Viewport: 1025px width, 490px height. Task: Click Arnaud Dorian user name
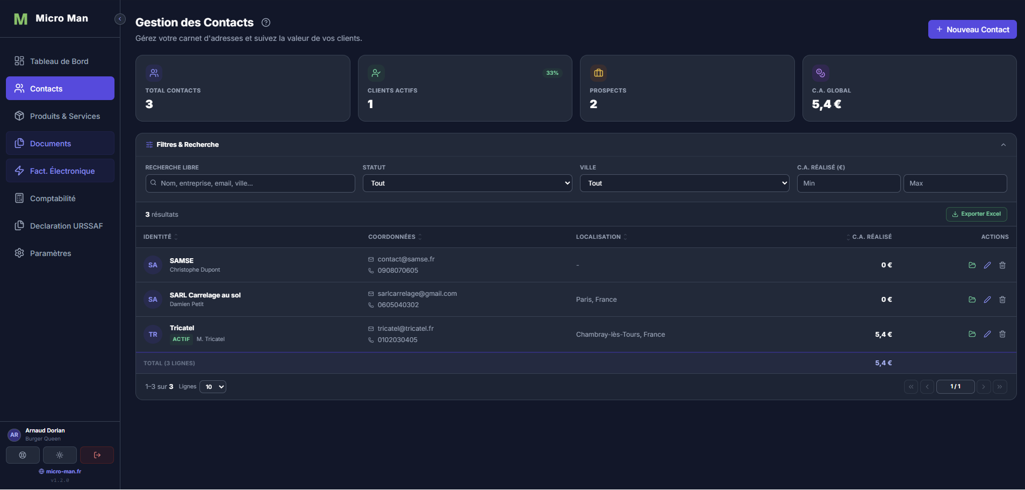(x=45, y=431)
